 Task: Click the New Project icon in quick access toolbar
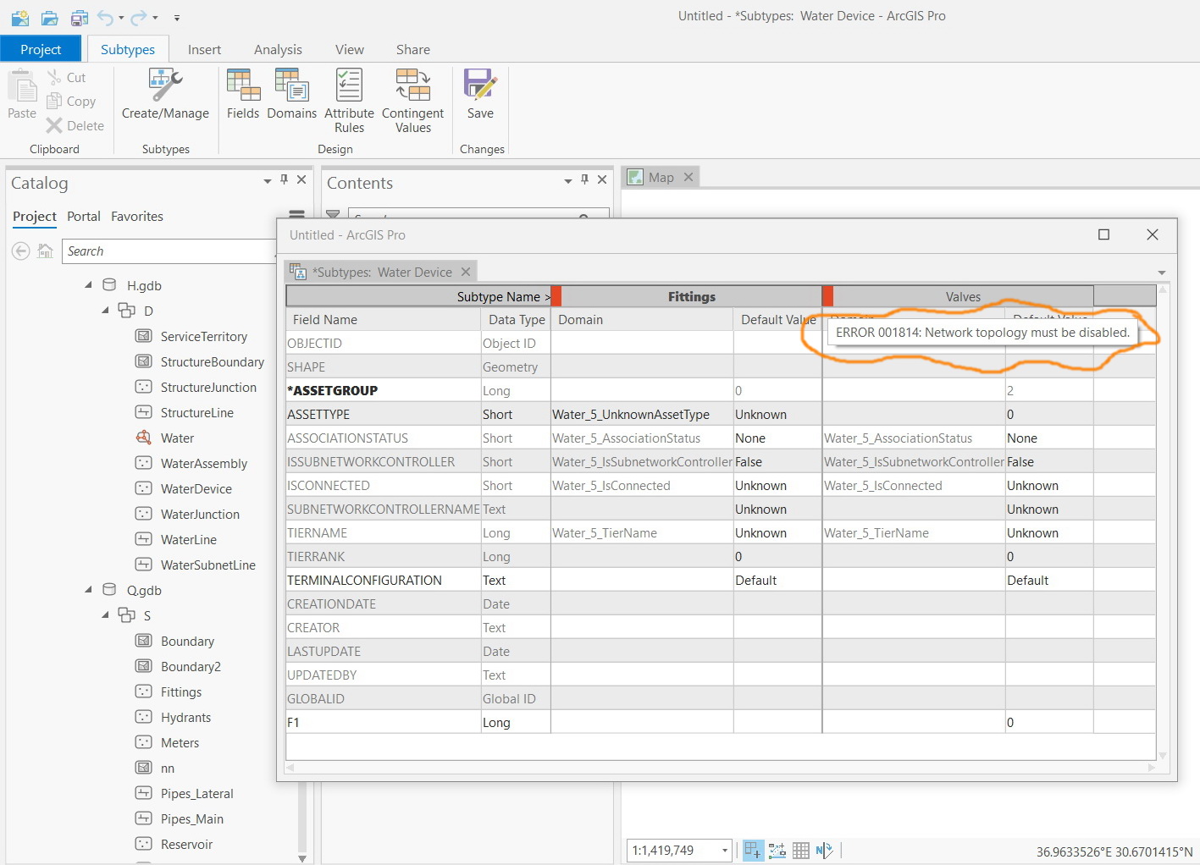click(20, 17)
